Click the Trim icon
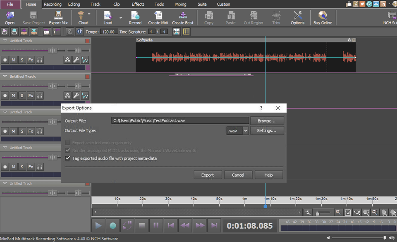Viewport: 397px width, 242px height. pos(275,18)
